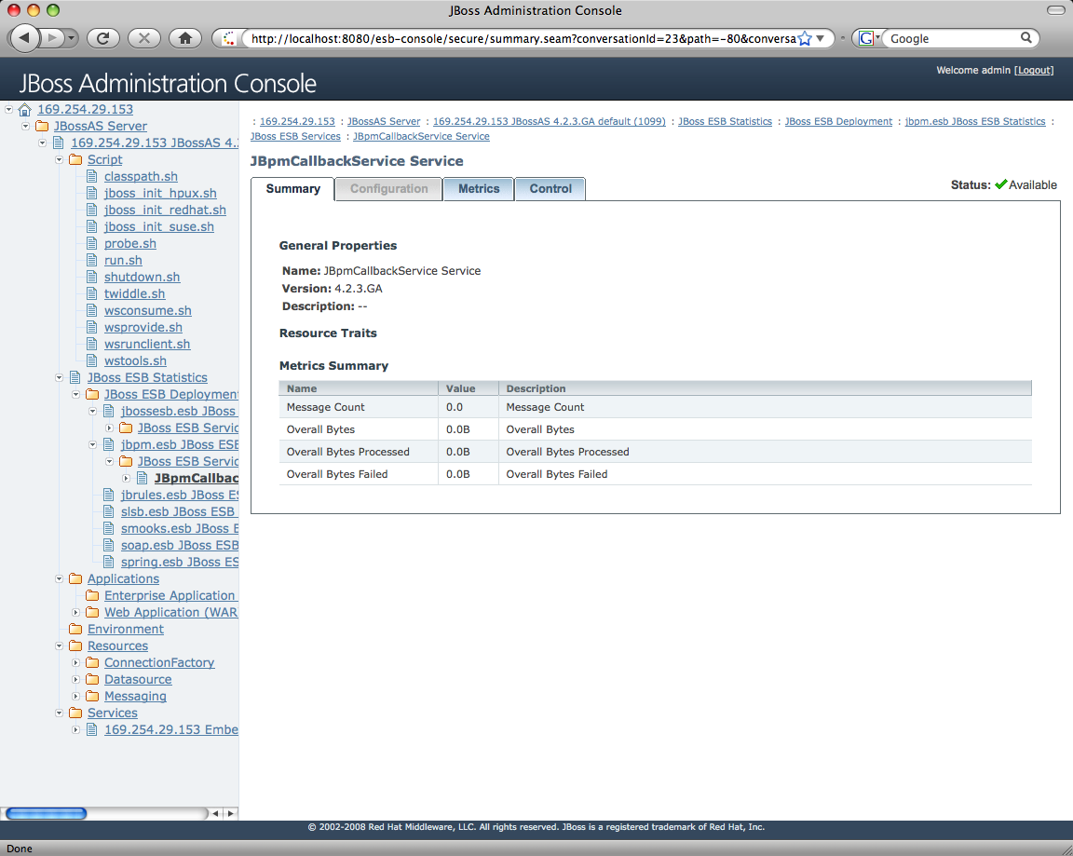
Task: Click the file icon beside shutdown.sh
Action: click(x=91, y=278)
